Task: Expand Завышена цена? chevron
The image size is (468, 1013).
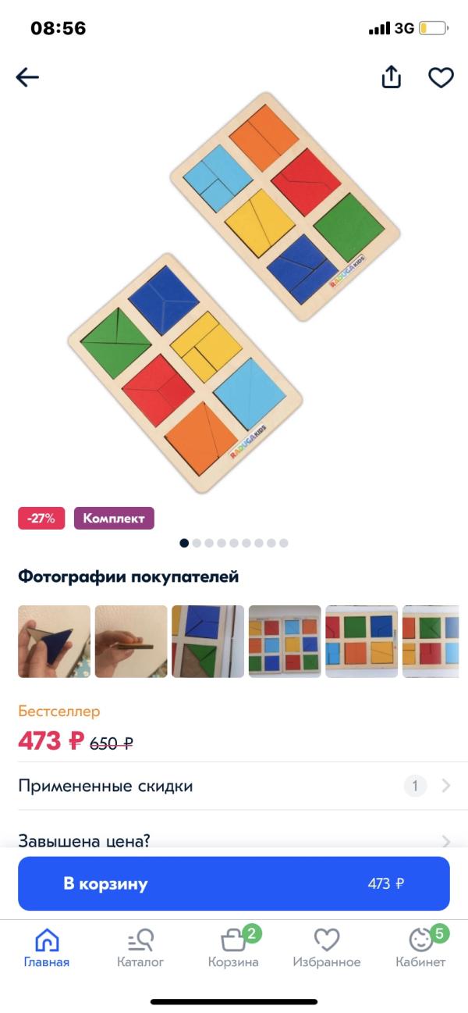Action: pos(446,841)
